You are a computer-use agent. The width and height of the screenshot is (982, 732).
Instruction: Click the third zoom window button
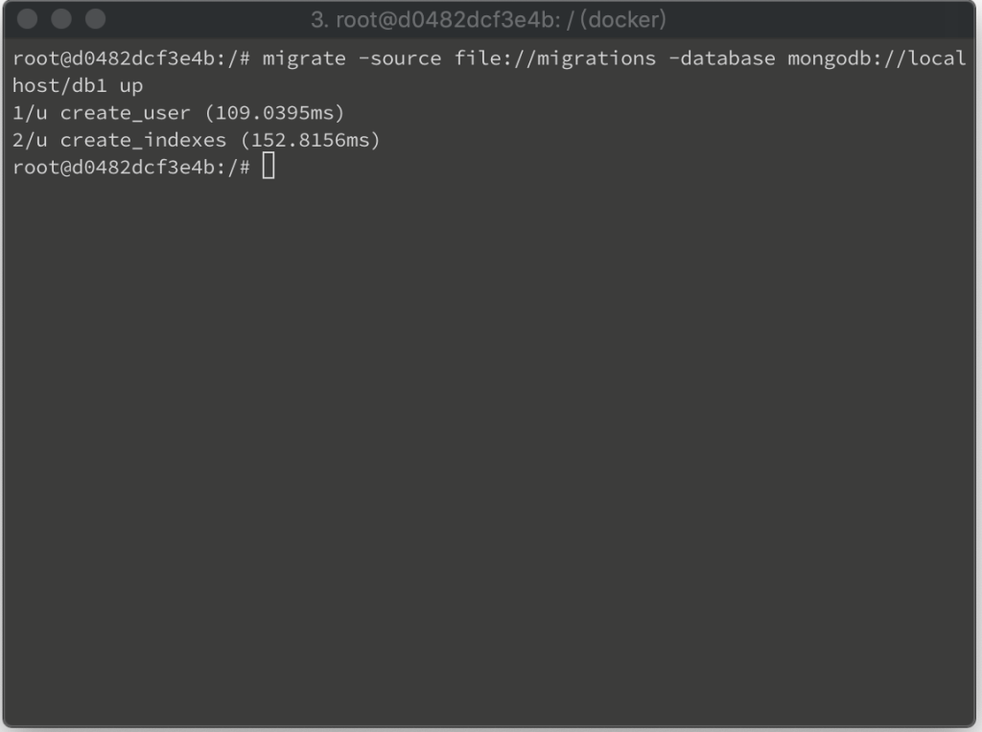[x=96, y=19]
